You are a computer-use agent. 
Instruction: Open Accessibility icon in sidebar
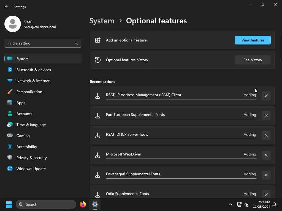click(x=10, y=147)
